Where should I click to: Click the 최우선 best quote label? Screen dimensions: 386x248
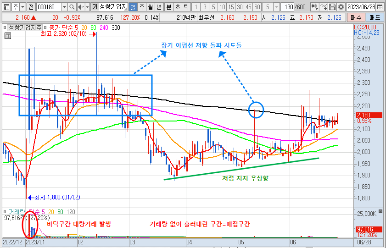pos(206,17)
